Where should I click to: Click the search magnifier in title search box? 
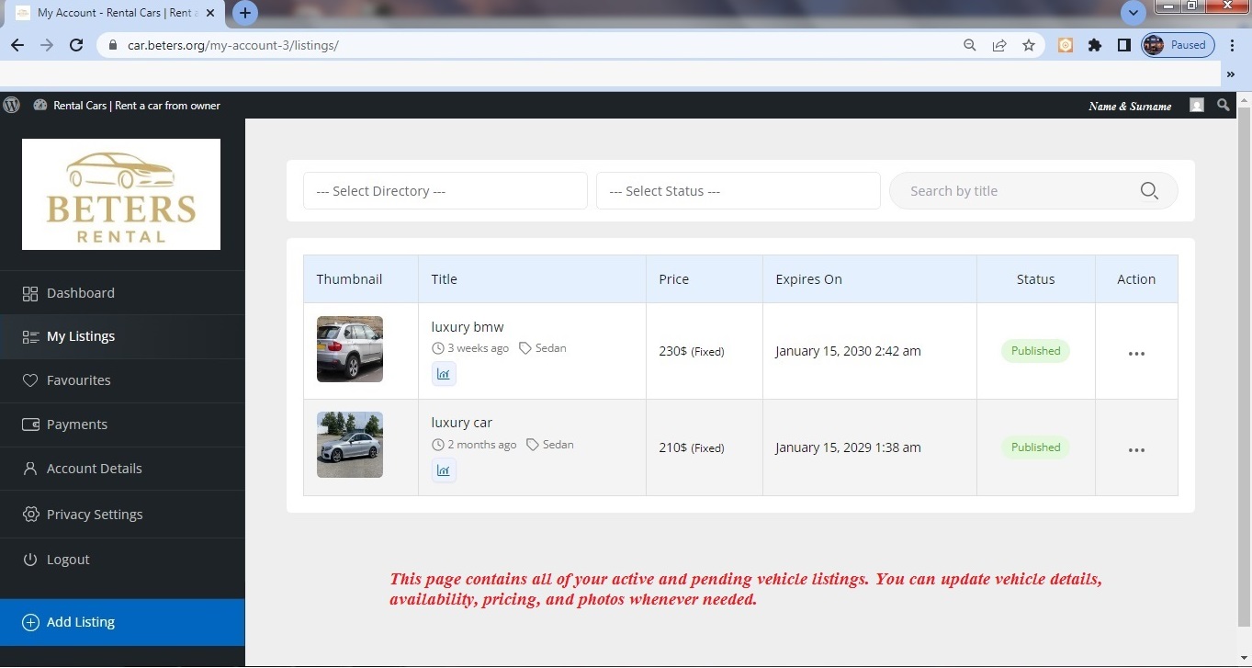pyautogui.click(x=1149, y=191)
